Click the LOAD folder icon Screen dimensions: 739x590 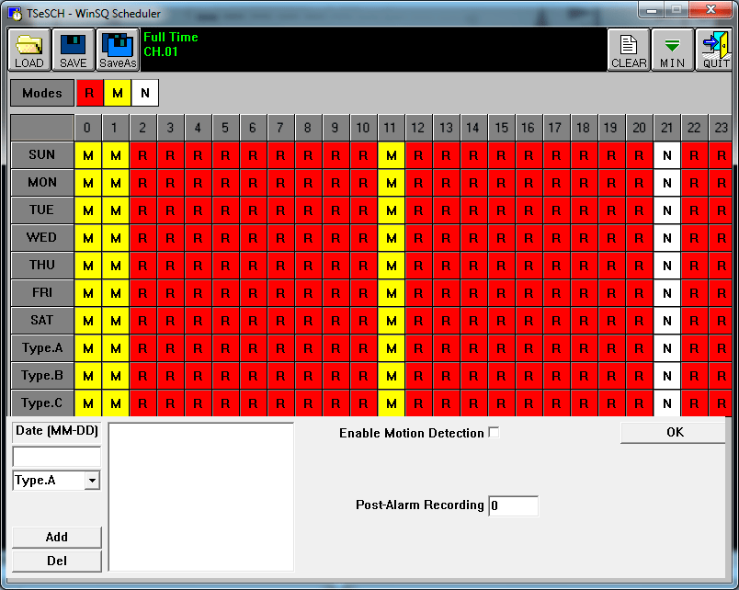tap(29, 50)
